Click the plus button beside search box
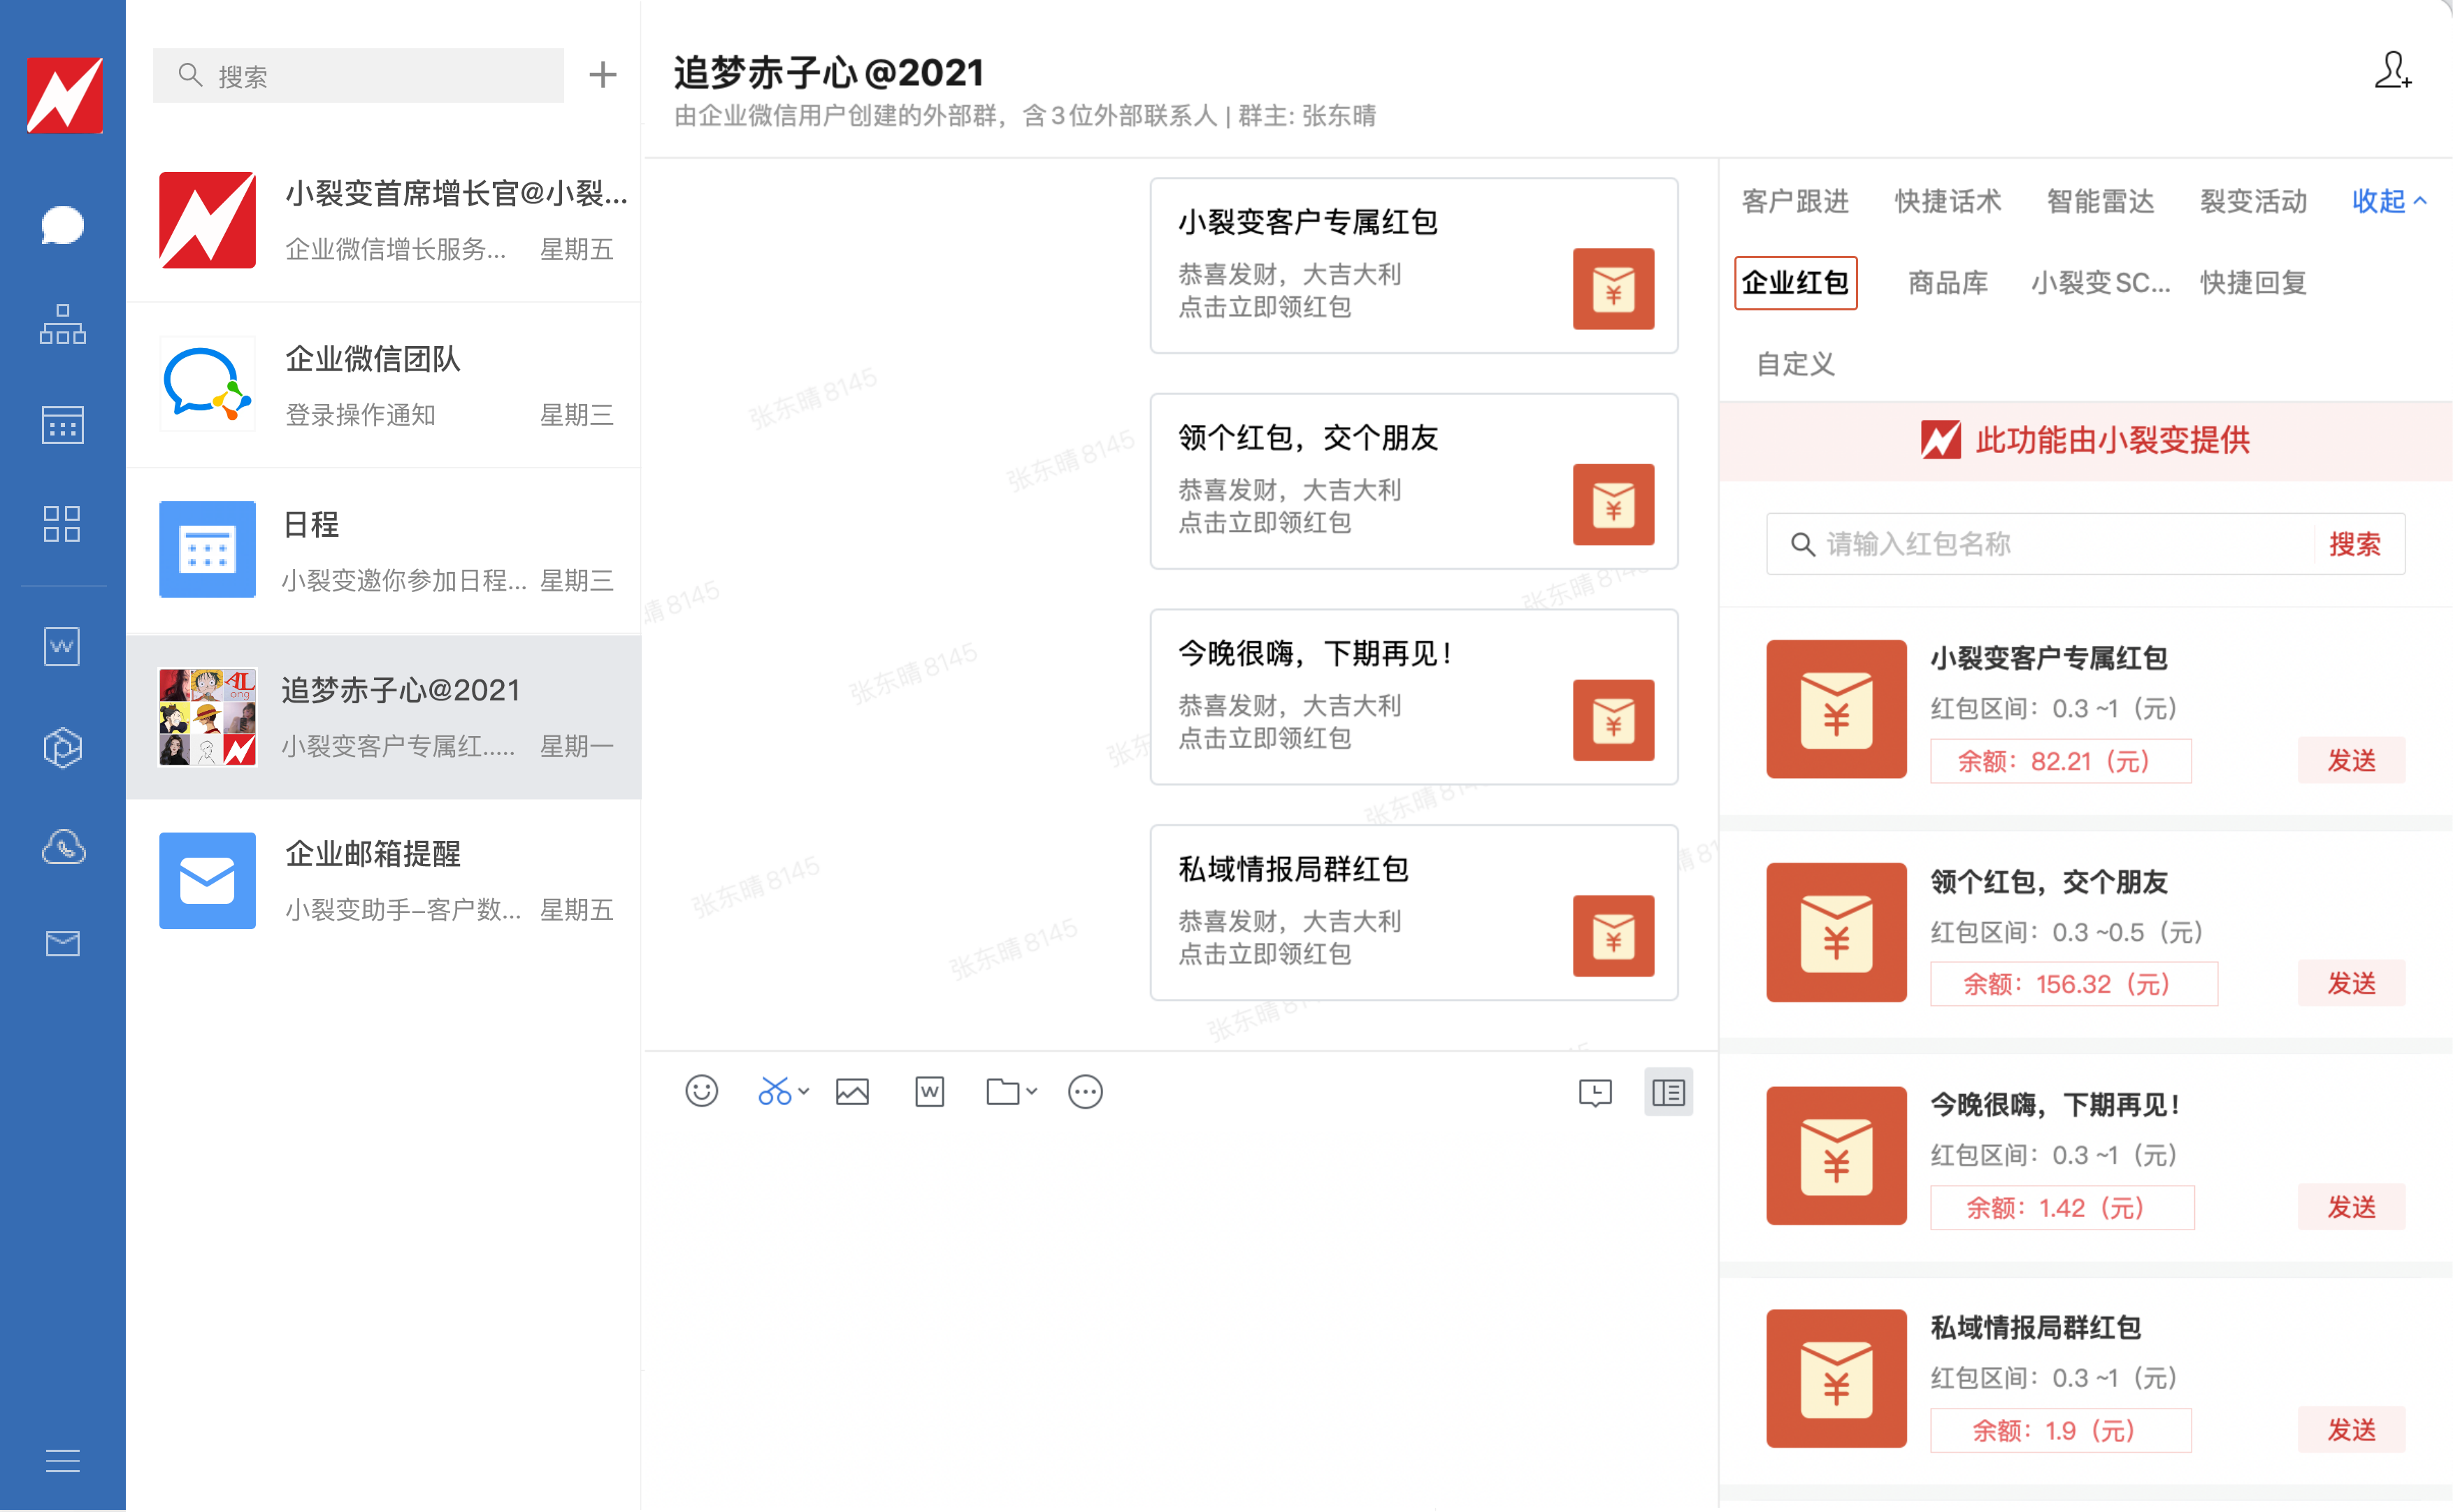Image resolution: width=2453 pixels, height=1512 pixels. coord(603,74)
